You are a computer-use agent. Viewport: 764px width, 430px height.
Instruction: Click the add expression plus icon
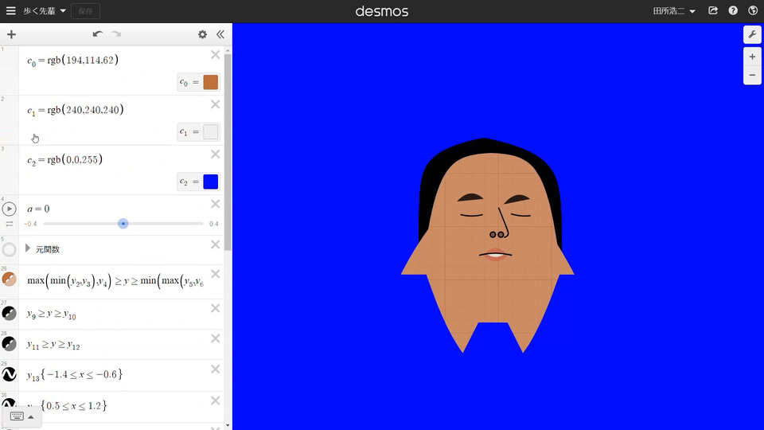pos(11,34)
